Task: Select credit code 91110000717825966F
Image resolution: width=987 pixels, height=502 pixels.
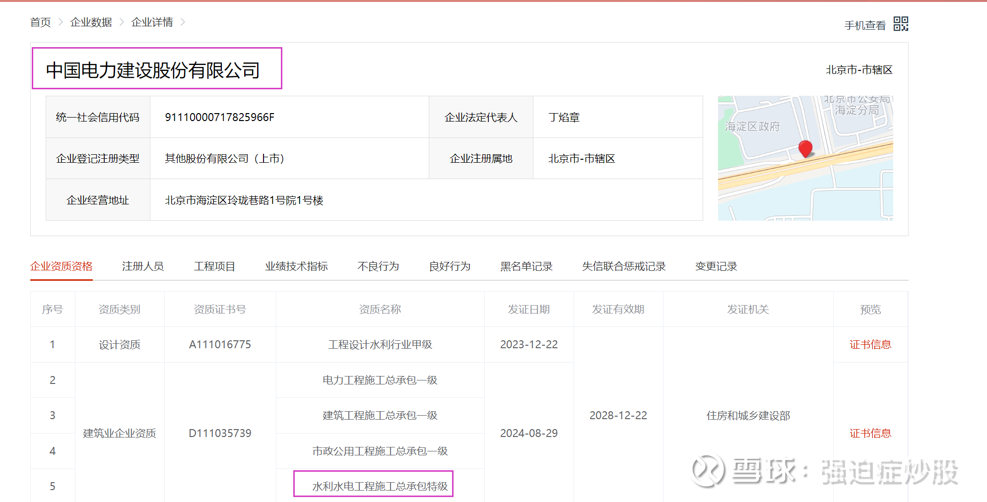Action: [x=219, y=117]
